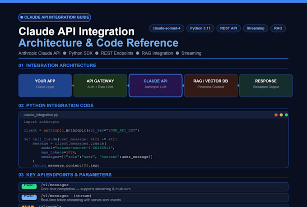Select the claude-sonnet-4 tag pill
The height and width of the screenshot is (207, 307).
tap(167, 28)
